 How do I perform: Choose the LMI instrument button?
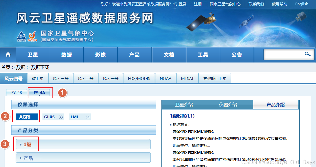click(x=80, y=117)
